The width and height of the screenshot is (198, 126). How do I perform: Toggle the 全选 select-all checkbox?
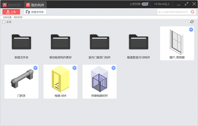pyautogui.click(x=4, y=22)
